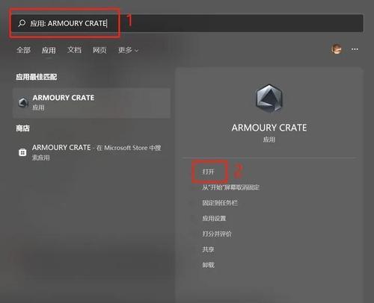This screenshot has width=374, height=303.
Task: Switch to the 应用 tab
Action: [x=49, y=50]
